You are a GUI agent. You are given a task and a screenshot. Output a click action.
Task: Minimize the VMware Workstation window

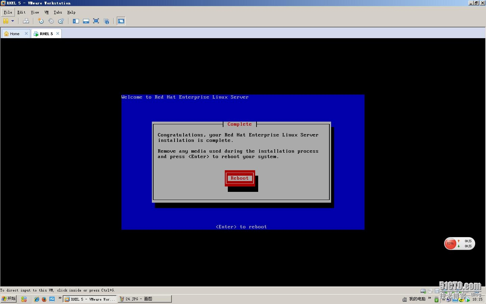[x=471, y=3]
